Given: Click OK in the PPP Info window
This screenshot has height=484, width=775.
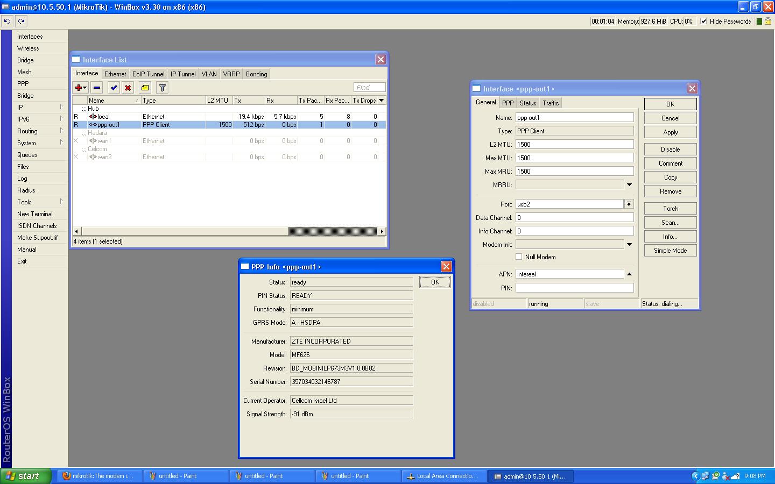Looking at the screenshot, I should tap(435, 282).
